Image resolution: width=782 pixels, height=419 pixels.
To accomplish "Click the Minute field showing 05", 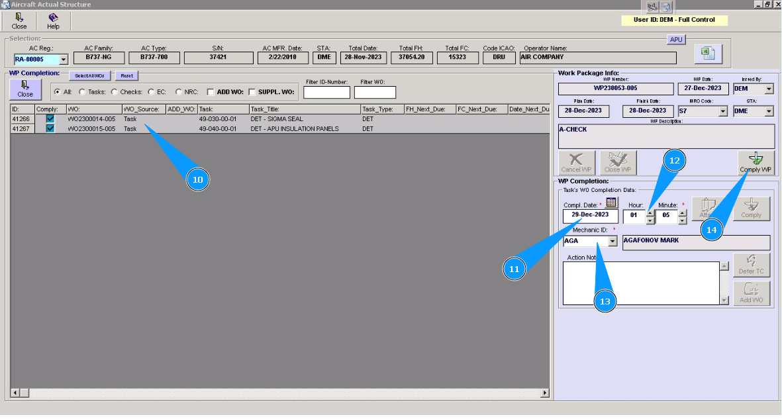I will tap(667, 216).
